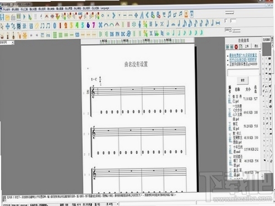Click the 大小 column header in song list

point(248,89)
